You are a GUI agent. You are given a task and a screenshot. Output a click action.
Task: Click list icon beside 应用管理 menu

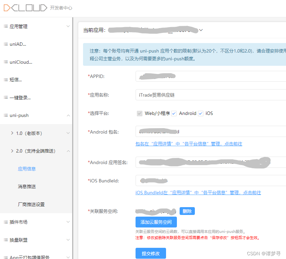tap(6, 26)
